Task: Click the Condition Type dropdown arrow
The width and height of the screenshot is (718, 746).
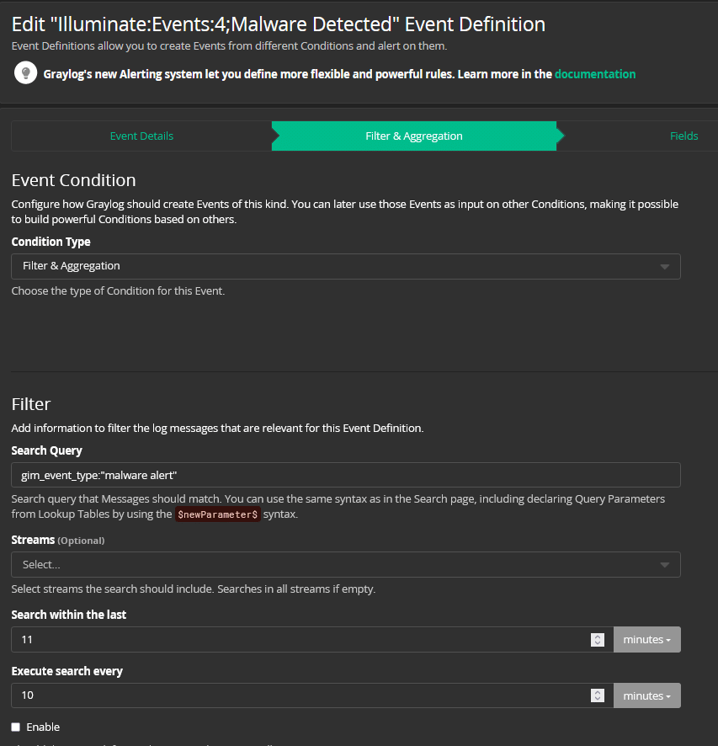Action: (x=664, y=267)
